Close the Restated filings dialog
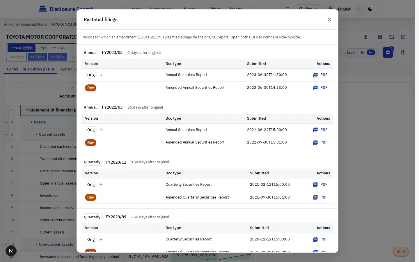The height and width of the screenshot is (262, 419). 329,20
